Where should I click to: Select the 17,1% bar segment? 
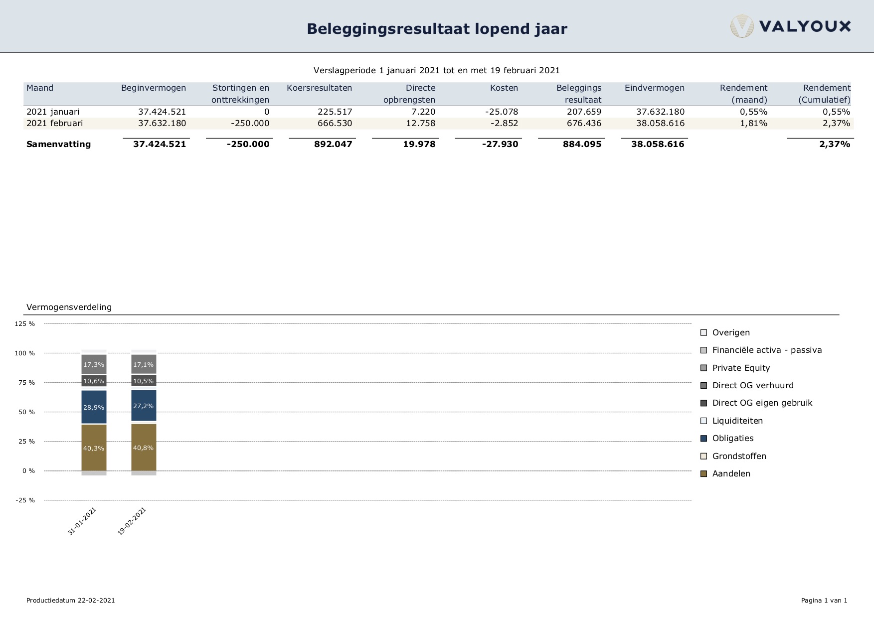click(144, 364)
